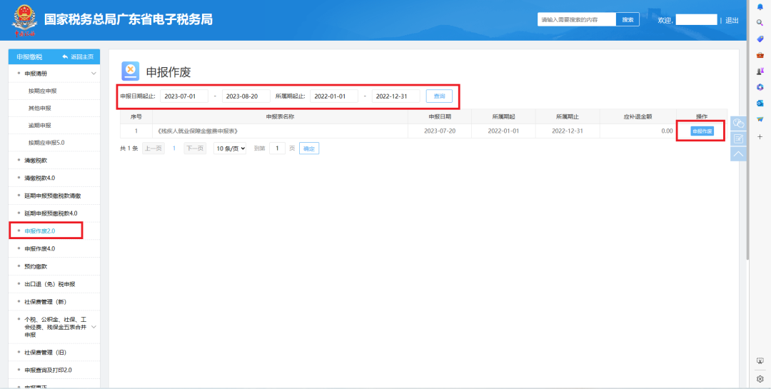Click the magnifier search icon in sidebar
The width and height of the screenshot is (771, 389).
click(x=760, y=23)
